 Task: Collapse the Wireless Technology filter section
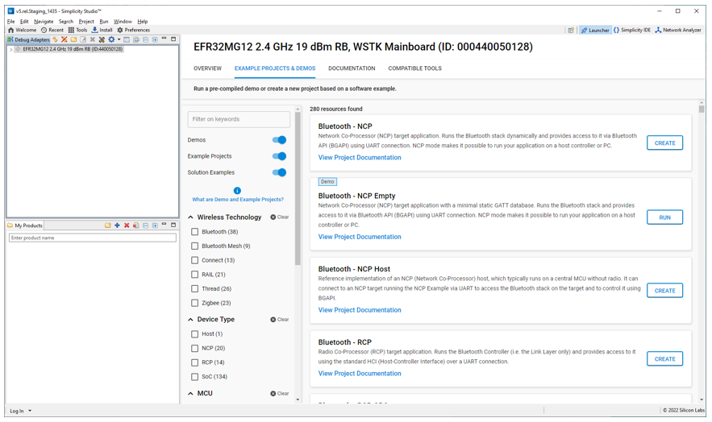pyautogui.click(x=191, y=217)
